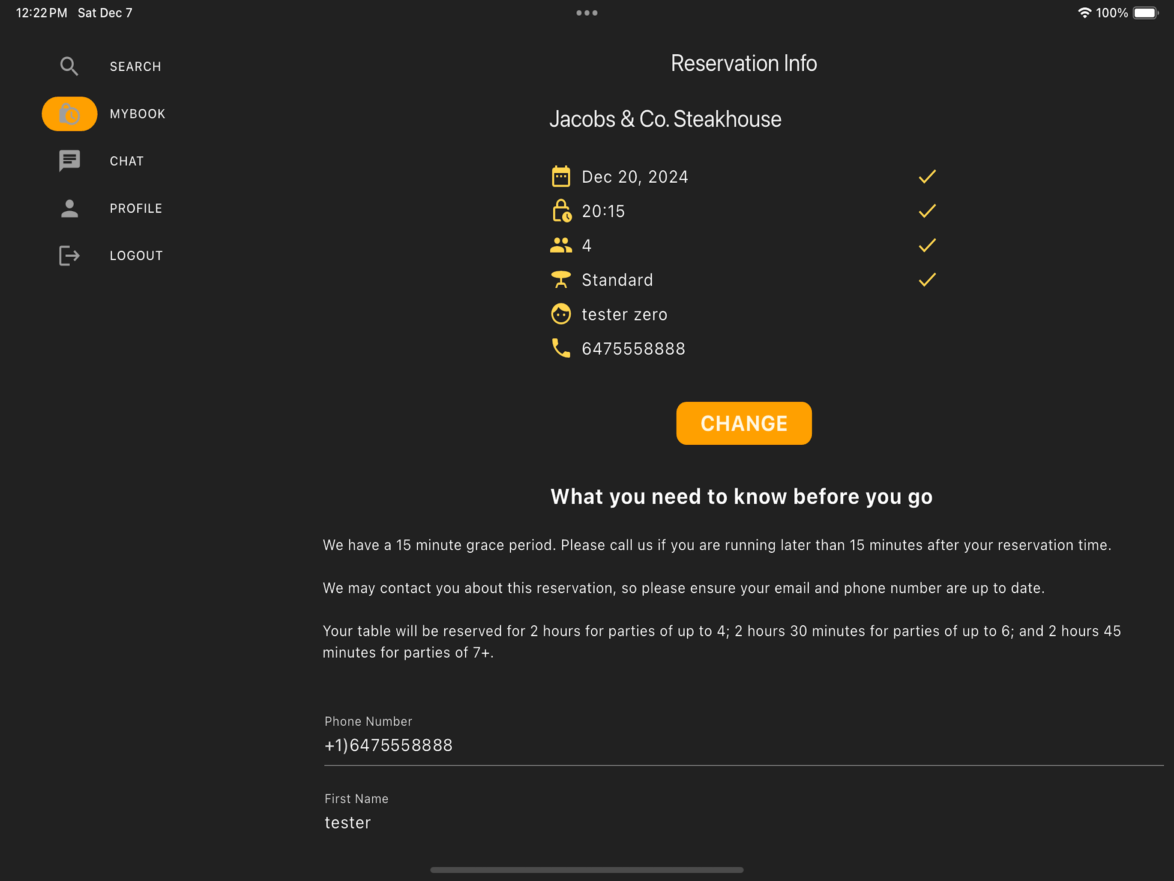This screenshot has width=1174, height=881.
Task: Click the checkmark in the 20:15 row
Action: point(927,211)
